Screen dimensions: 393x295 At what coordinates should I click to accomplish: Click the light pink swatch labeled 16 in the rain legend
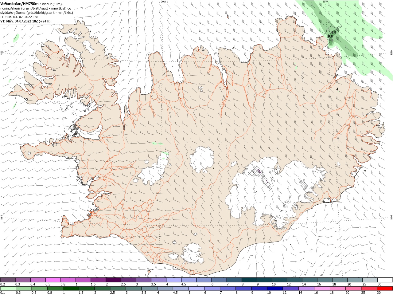point(322,289)
